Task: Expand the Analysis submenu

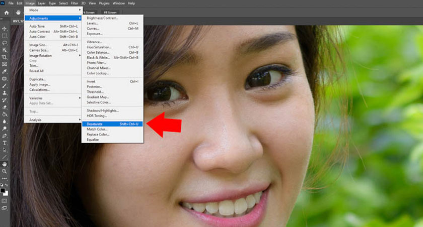Action: (x=53, y=120)
